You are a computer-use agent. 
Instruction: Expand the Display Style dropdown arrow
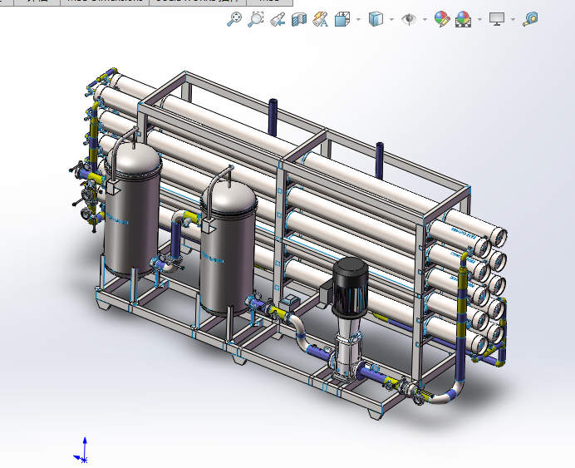(391, 19)
